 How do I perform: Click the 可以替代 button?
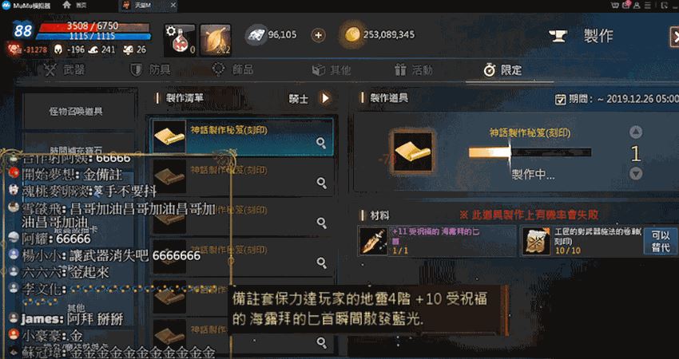coord(661,241)
